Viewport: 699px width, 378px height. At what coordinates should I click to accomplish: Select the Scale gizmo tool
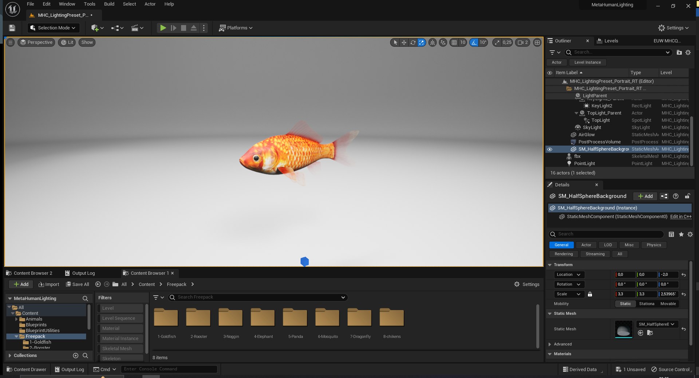(x=422, y=43)
